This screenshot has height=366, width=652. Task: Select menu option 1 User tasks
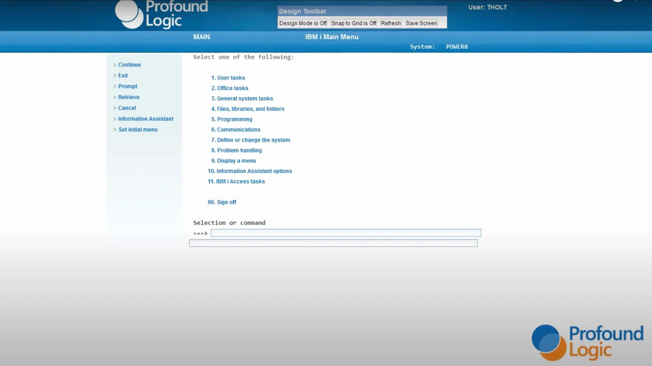point(228,78)
